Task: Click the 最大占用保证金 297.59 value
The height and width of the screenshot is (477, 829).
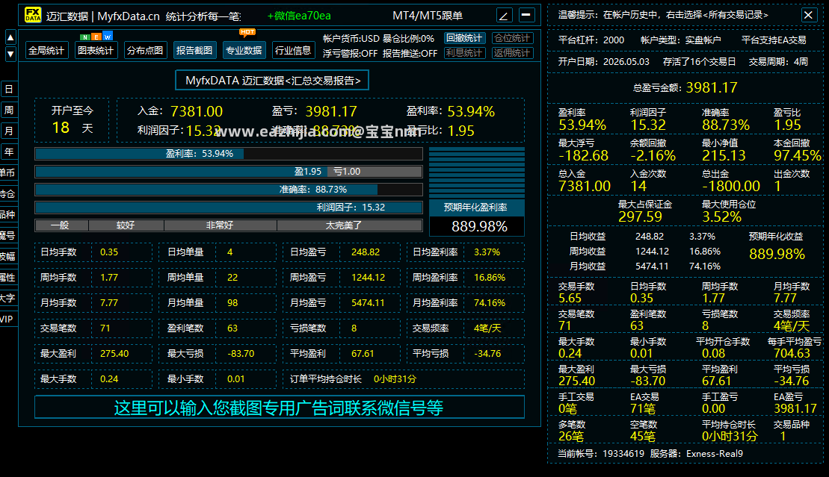Action: [x=641, y=216]
